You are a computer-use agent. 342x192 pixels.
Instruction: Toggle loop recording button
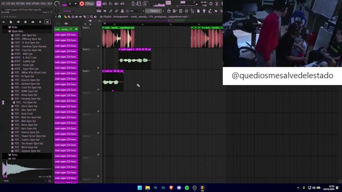pos(122,4)
